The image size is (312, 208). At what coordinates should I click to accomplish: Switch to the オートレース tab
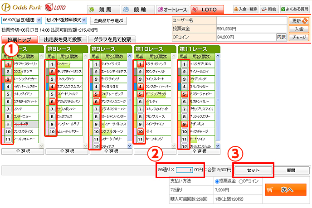pyautogui.click(x=172, y=9)
